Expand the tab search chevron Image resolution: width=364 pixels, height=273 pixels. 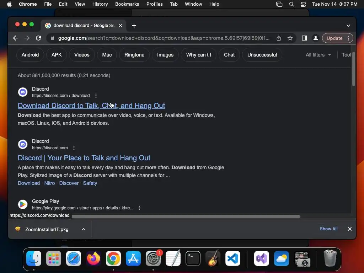348,26
